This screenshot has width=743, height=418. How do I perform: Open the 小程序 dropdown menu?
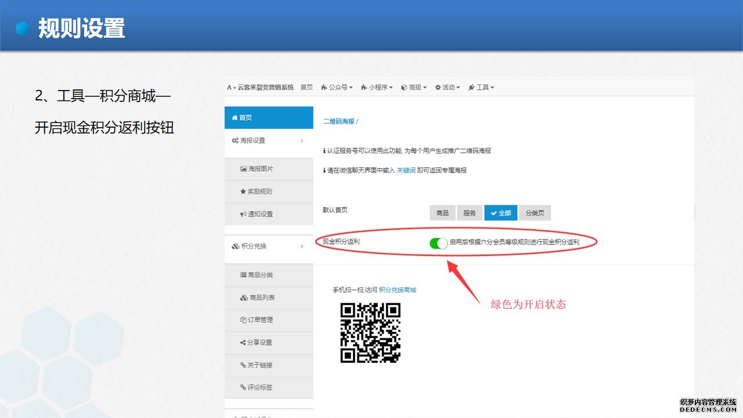pos(377,88)
